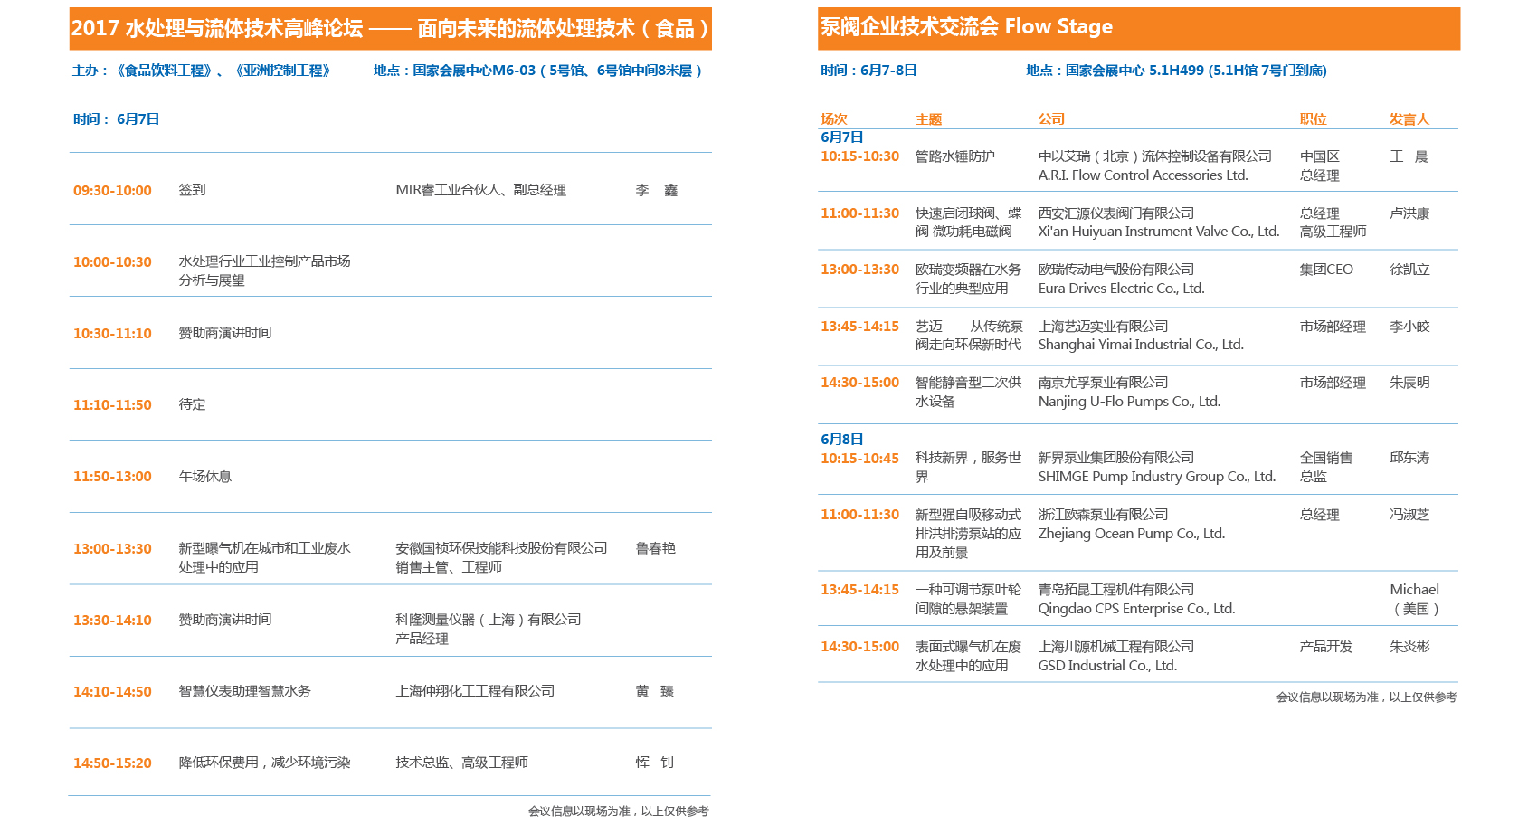Click the speaker name Michael（美国）

coord(1414,599)
